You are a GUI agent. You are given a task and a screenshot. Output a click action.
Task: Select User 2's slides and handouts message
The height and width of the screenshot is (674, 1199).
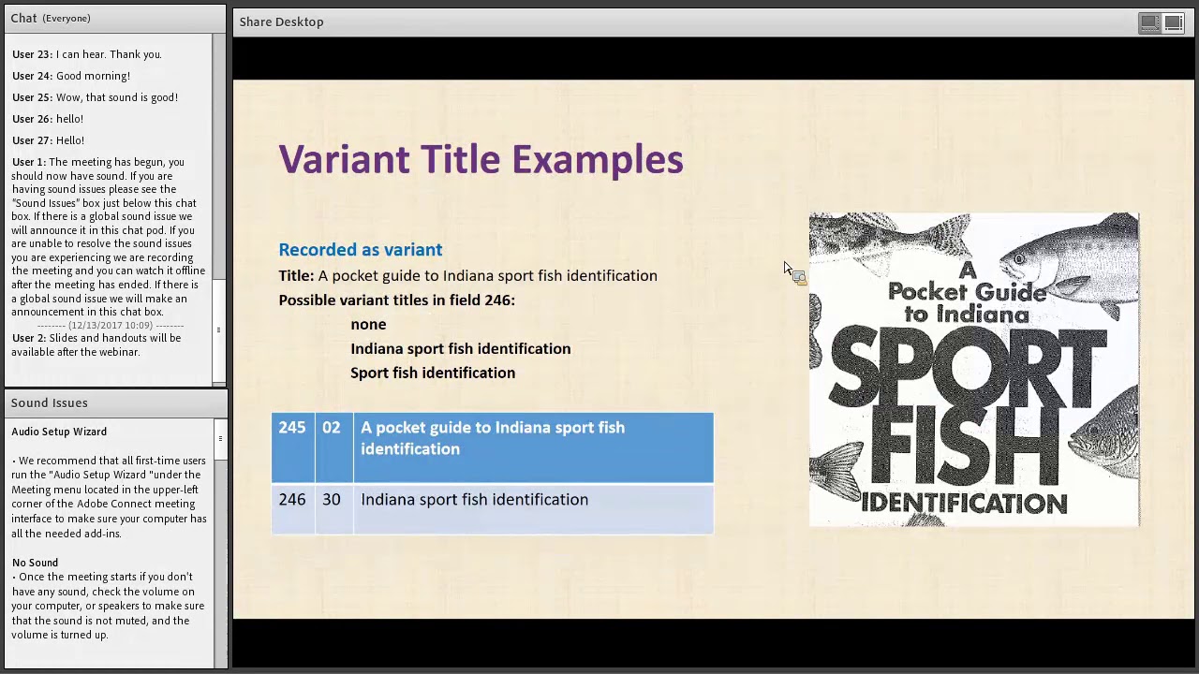[96, 345]
